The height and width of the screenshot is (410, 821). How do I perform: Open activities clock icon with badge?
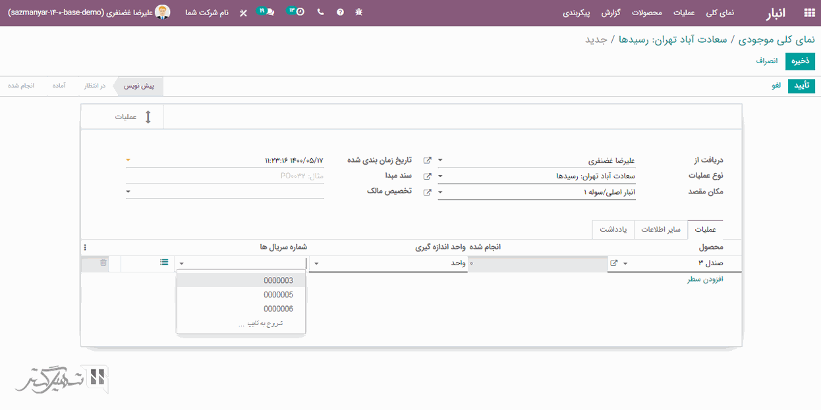click(296, 12)
